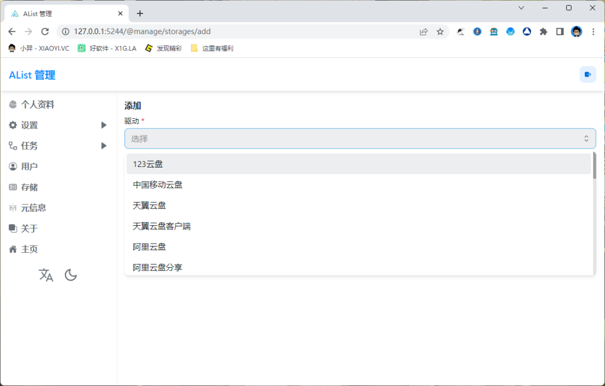Click the blue triangle extension icon
The image size is (605, 386).
pos(527,31)
